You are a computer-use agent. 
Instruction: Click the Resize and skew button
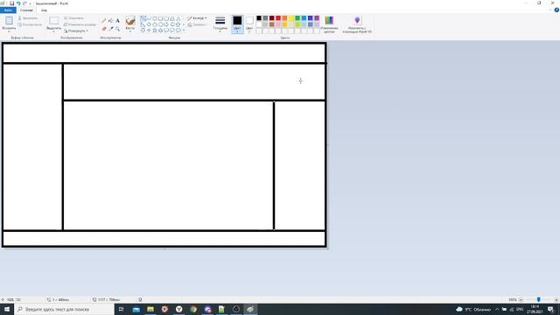tap(80, 24)
